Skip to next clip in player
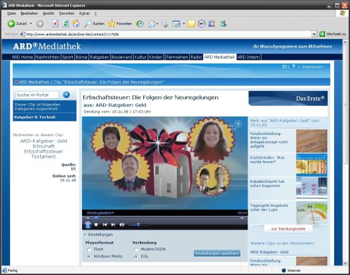 [113, 225]
